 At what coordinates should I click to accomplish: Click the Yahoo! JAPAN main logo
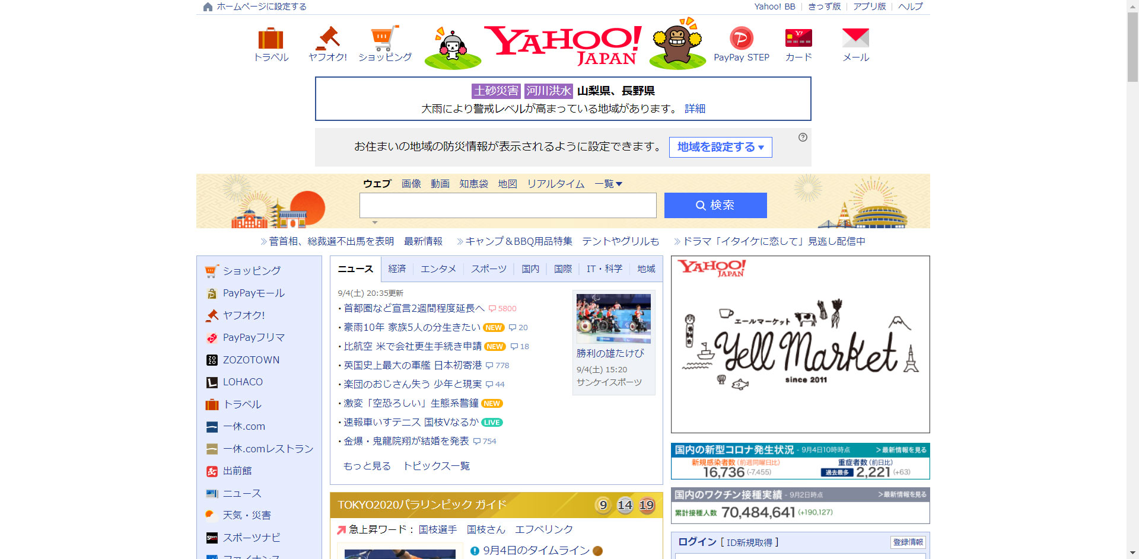pyautogui.click(x=563, y=44)
